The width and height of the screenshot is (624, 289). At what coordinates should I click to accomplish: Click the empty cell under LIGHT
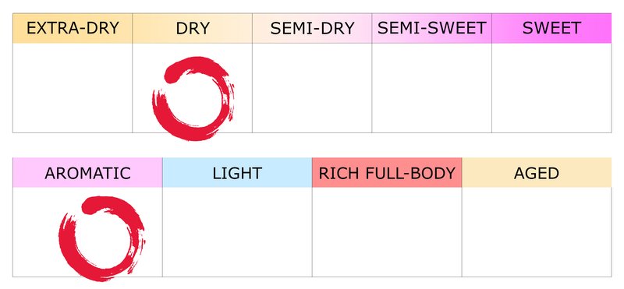coord(237,232)
